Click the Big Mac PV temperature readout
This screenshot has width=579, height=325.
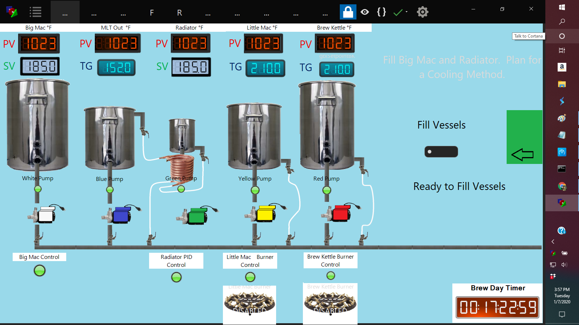pos(39,44)
